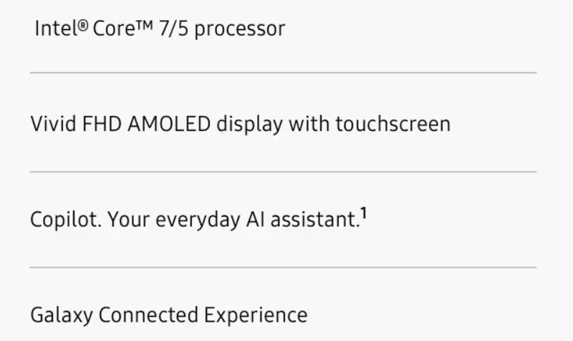Click the word assistant before the footnote
Viewport: 573px width, 341px height.
[x=315, y=220]
